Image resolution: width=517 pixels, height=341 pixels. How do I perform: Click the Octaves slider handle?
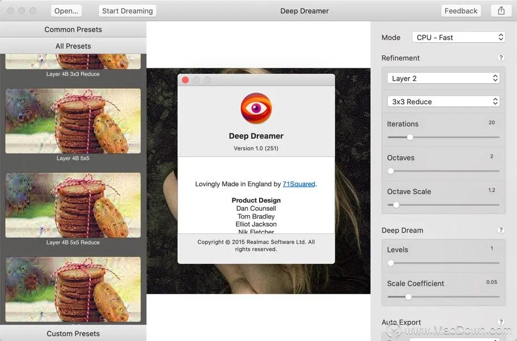pos(391,171)
